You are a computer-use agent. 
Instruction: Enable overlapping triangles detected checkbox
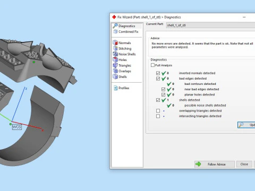158,111
